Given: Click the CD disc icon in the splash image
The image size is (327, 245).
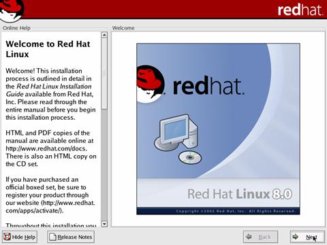Looking at the screenshot, I should coord(190,157).
